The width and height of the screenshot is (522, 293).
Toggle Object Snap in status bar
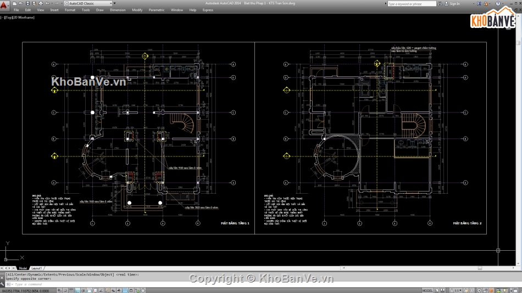coord(89,290)
